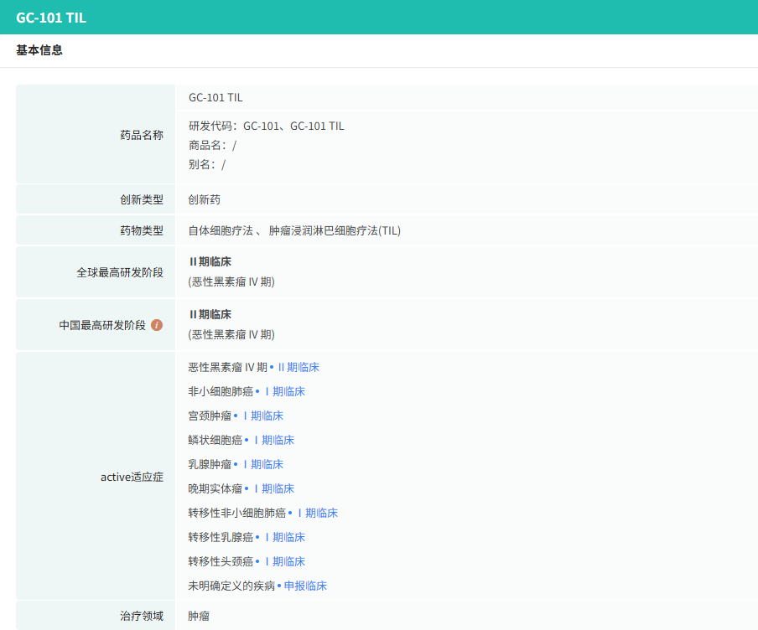Open I 期临床 link for 转移性头颈癌
The width and height of the screenshot is (758, 630).
(x=284, y=561)
